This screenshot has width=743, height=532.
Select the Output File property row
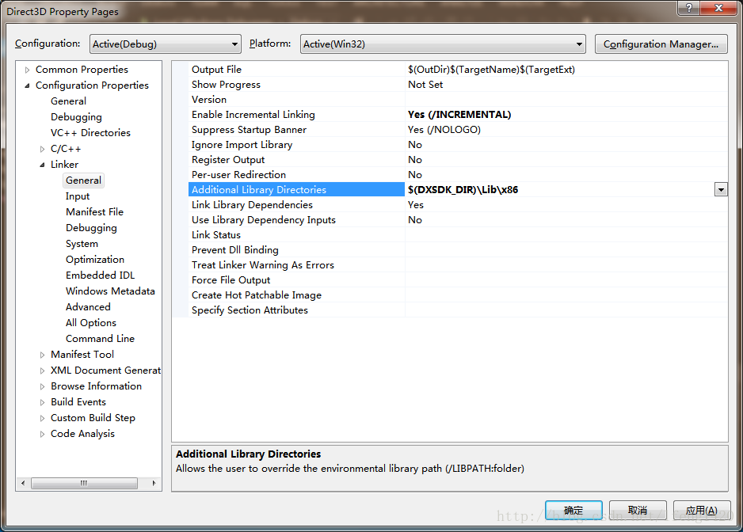click(x=296, y=70)
